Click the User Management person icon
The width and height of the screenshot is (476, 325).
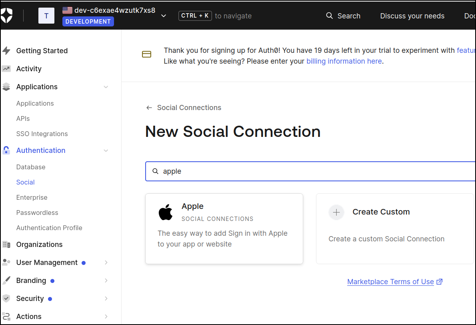(x=6, y=263)
